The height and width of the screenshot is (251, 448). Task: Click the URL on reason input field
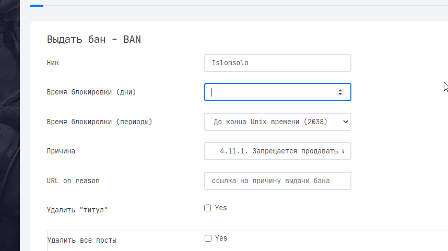click(278, 181)
